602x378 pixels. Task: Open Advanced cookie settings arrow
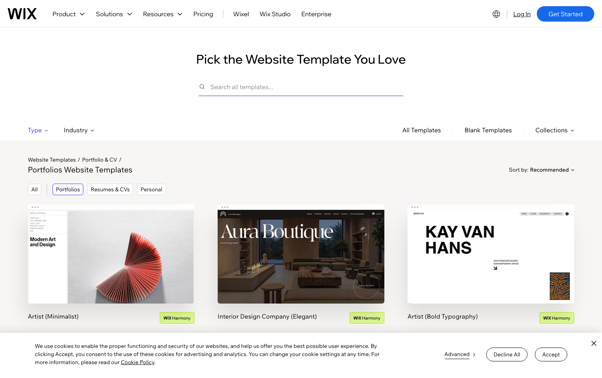pyautogui.click(x=474, y=354)
